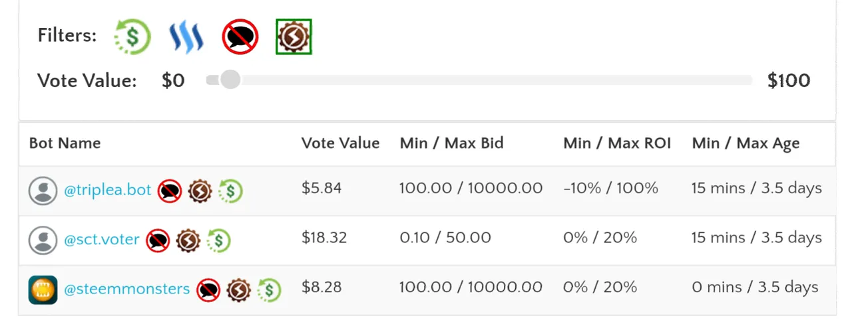Click the no-comments icon beside @triplea.bot

click(170, 191)
